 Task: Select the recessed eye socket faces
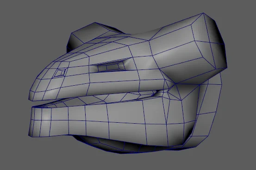(x=111, y=66)
